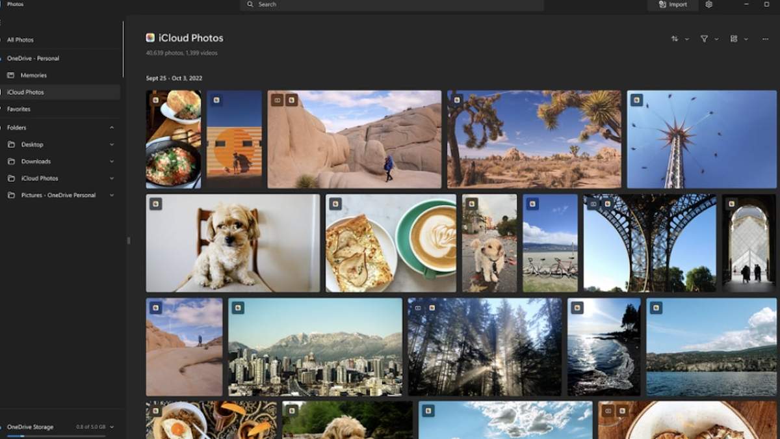Click the Import button
This screenshot has width=780, height=439.
click(673, 5)
